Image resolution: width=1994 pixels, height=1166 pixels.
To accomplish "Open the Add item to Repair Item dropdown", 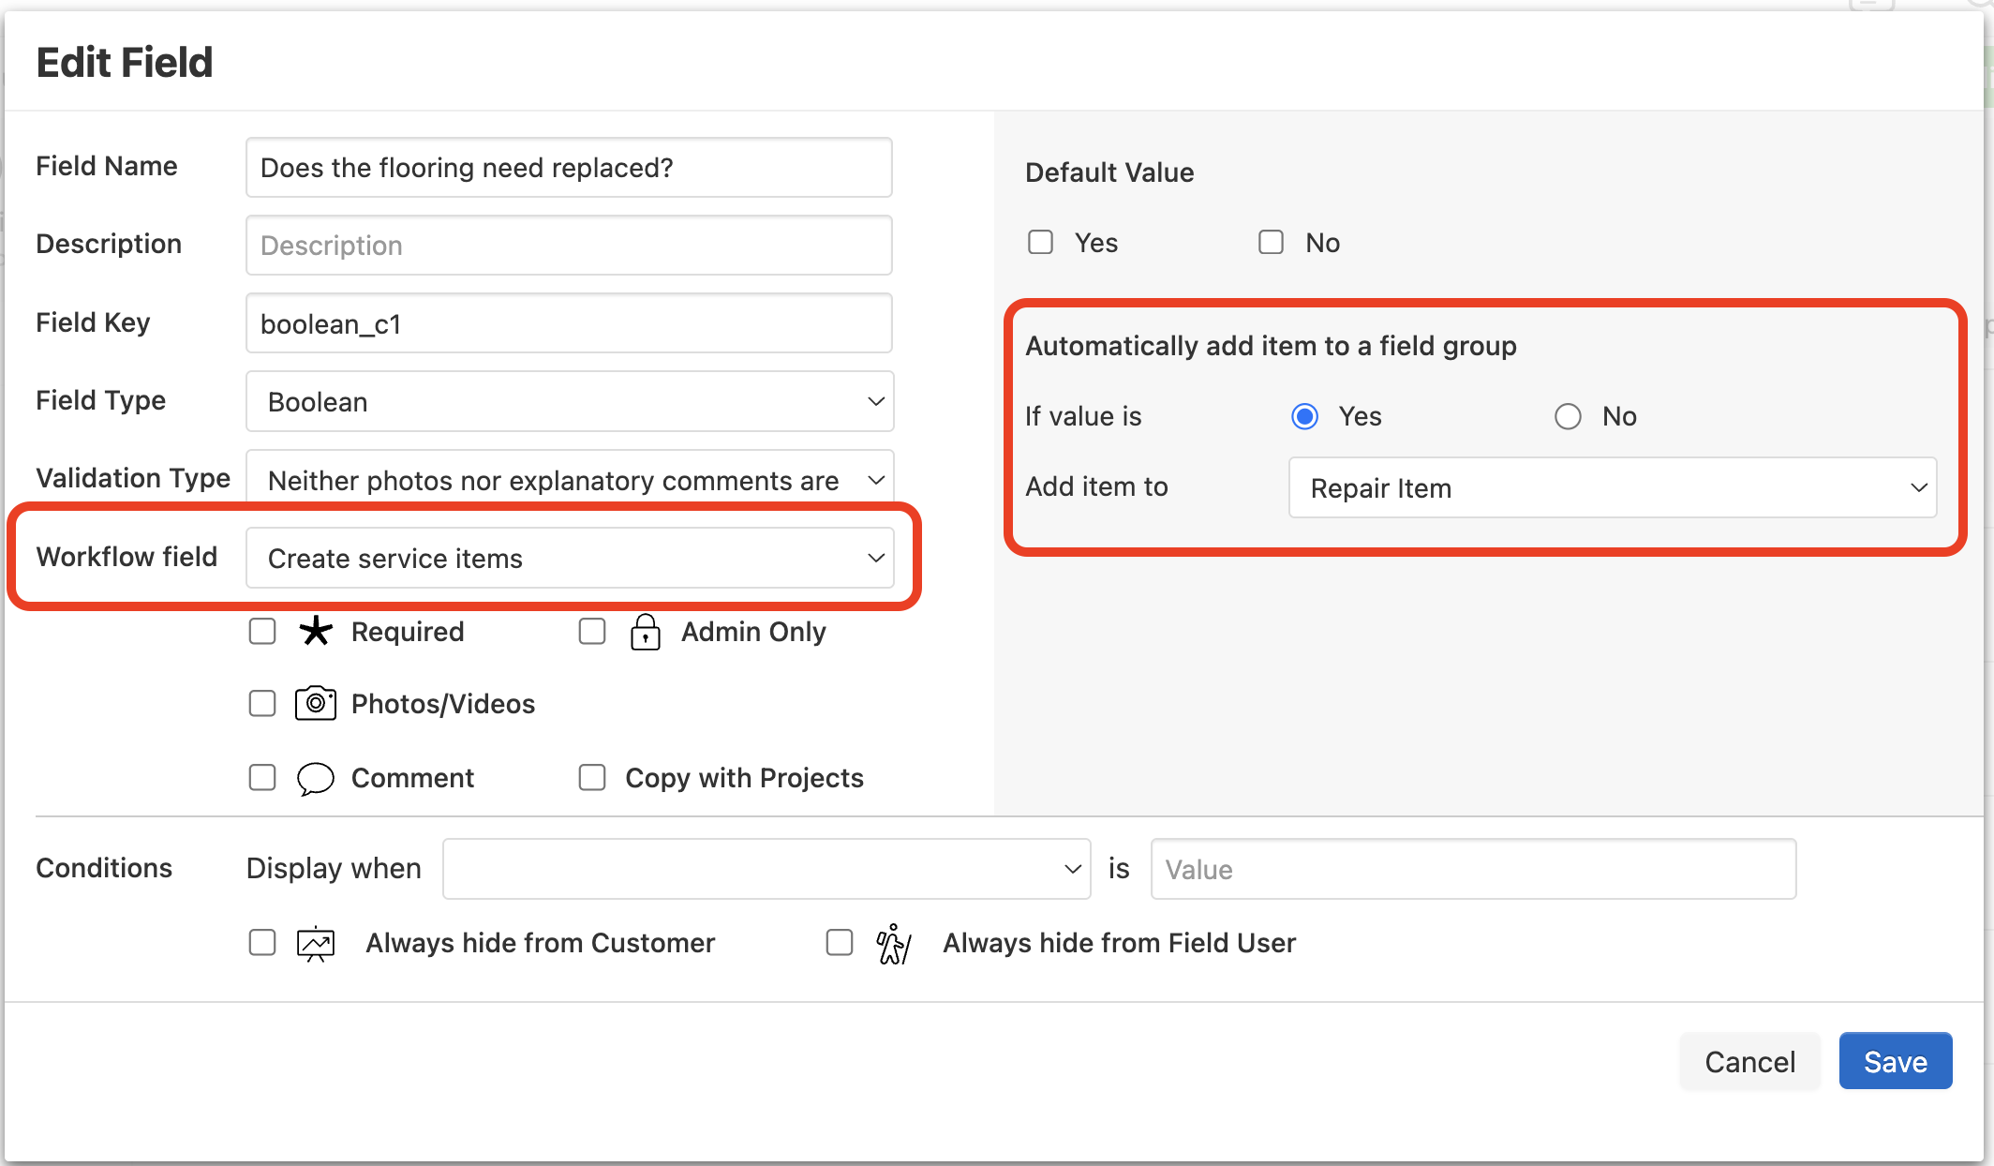I will click(x=1612, y=488).
